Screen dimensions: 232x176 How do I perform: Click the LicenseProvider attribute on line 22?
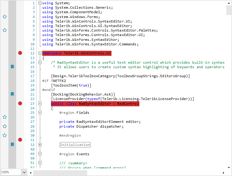point(122,99)
